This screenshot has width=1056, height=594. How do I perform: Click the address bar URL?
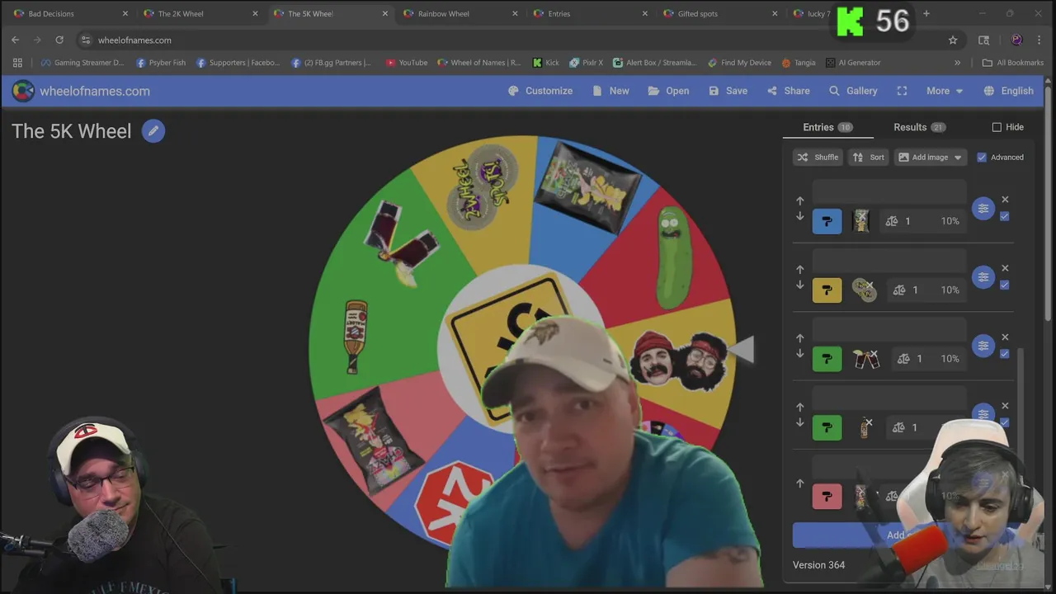134,40
